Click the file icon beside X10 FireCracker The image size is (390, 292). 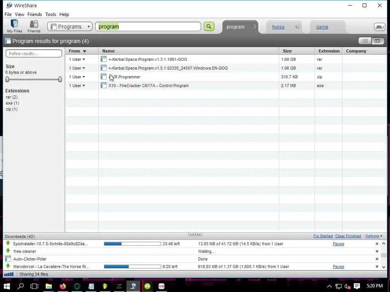tap(104, 86)
